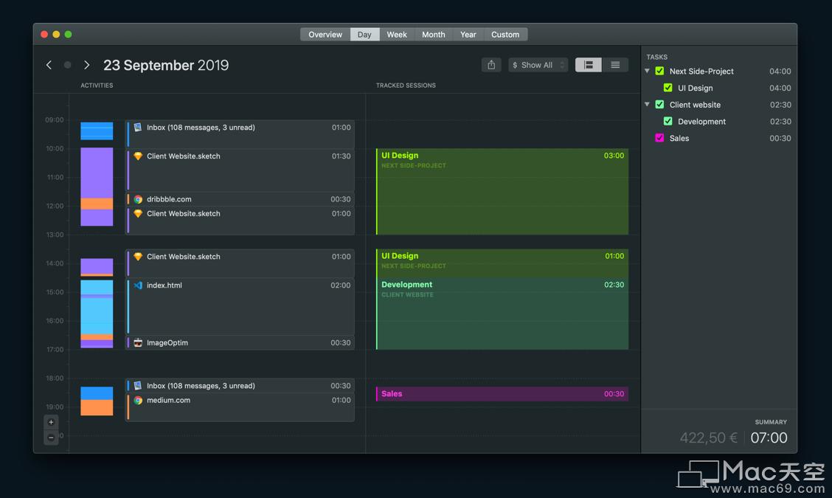Toggle Next Side-Project task checkbox

click(x=659, y=71)
